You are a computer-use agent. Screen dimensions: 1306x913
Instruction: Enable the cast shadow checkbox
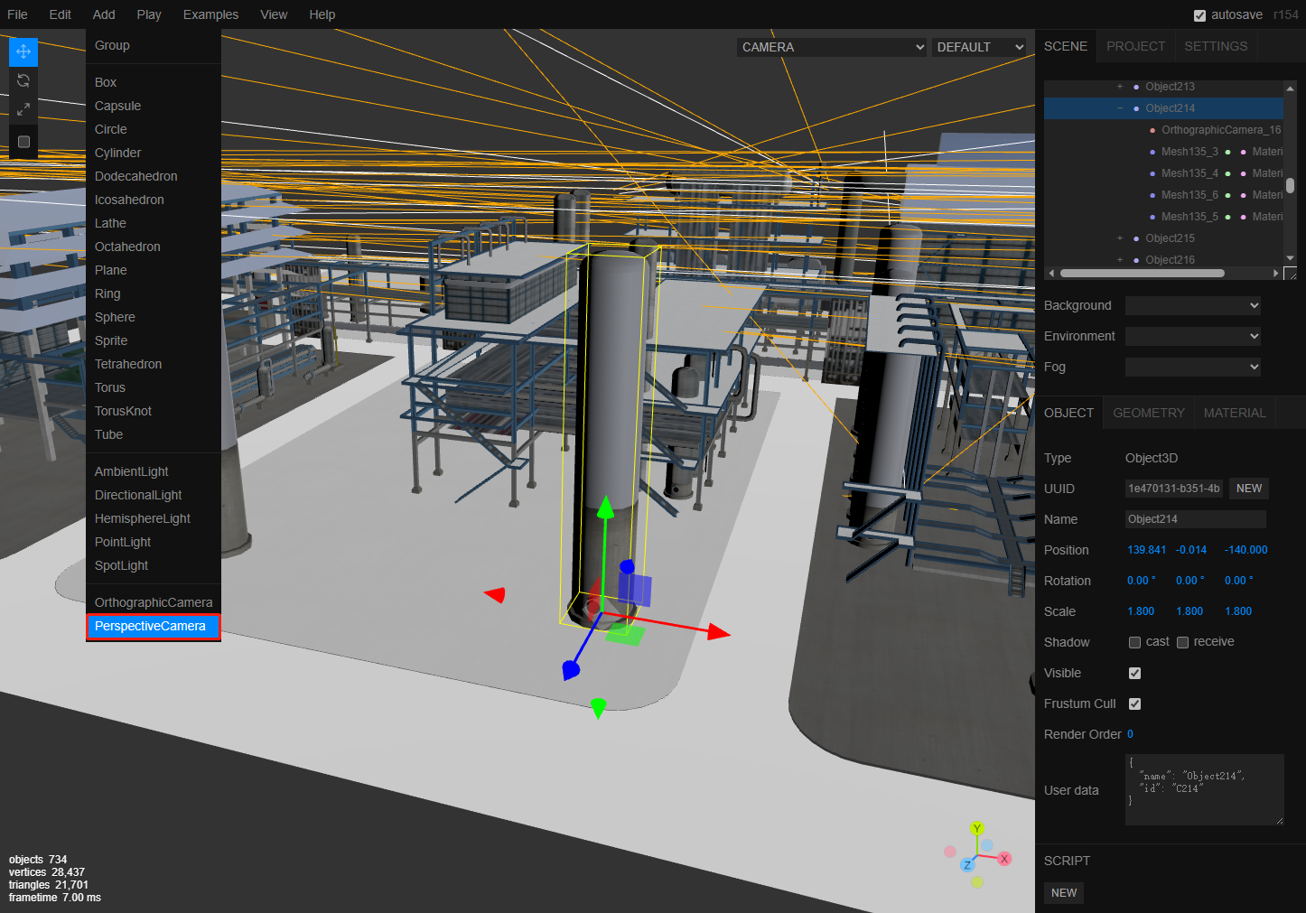[x=1134, y=642]
